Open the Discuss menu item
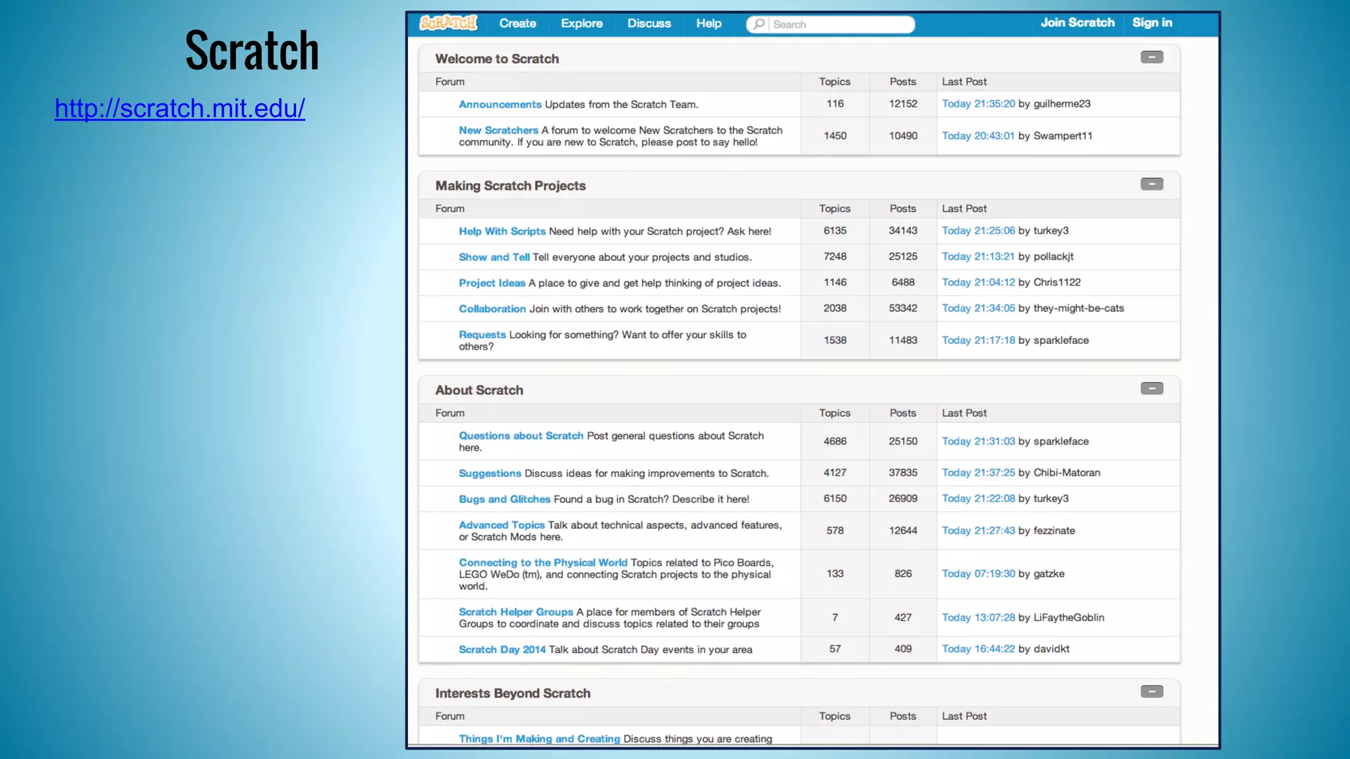The width and height of the screenshot is (1350, 759). (649, 24)
